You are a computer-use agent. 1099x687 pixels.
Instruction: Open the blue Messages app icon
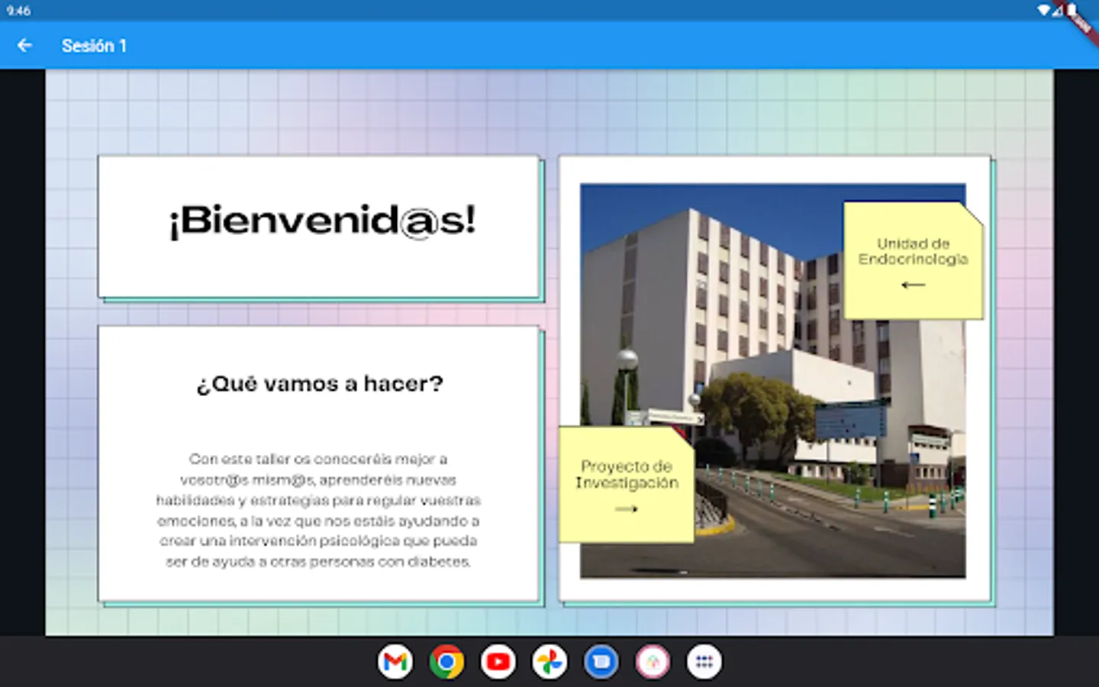(x=601, y=662)
